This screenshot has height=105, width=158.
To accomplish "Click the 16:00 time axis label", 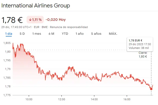I will pyautogui.click(x=127, y=99).
